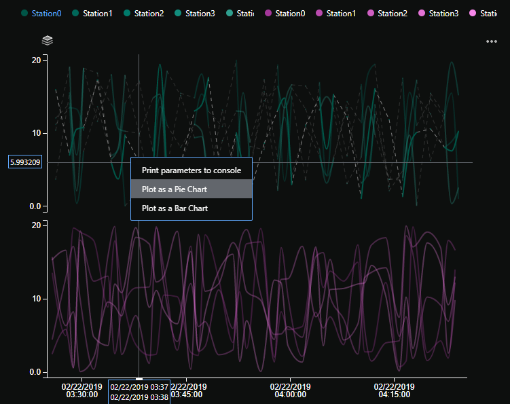The width and height of the screenshot is (510, 404).
Task: Click the stacked layers icon above the chart
Action: pyautogui.click(x=48, y=41)
